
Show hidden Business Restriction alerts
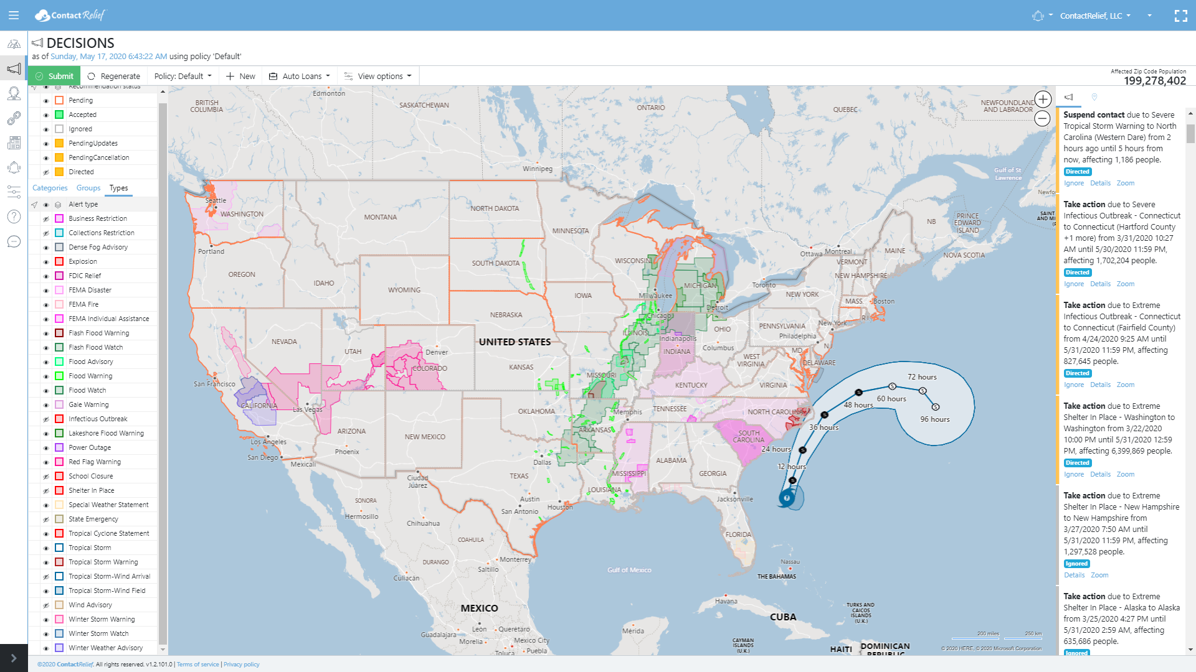pyautogui.click(x=45, y=219)
